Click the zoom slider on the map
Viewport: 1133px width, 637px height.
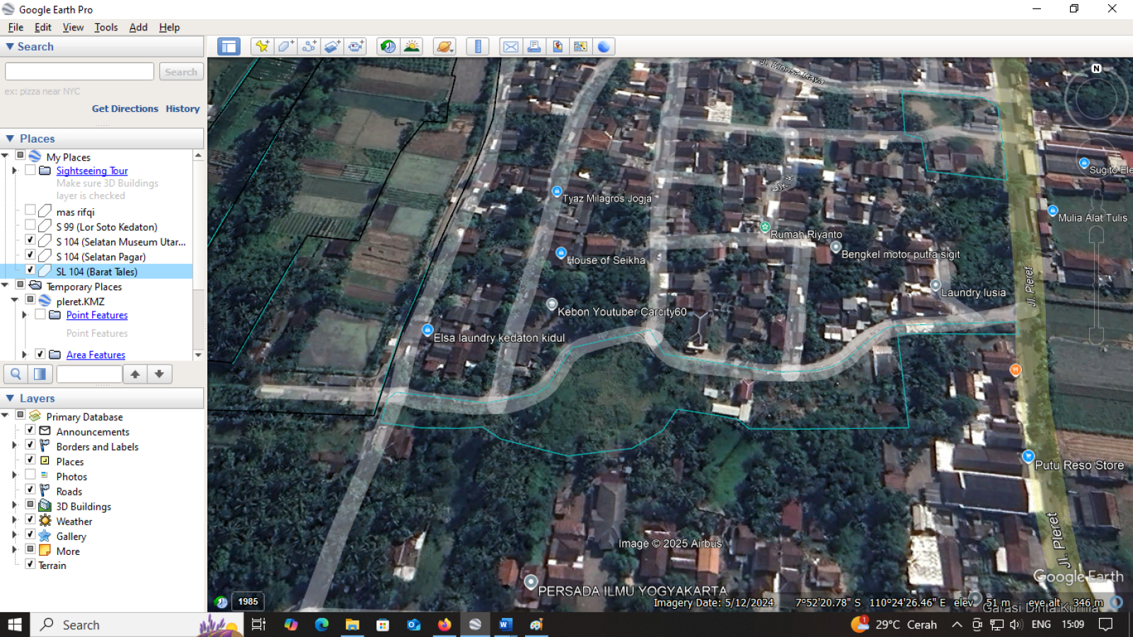pyautogui.click(x=1096, y=285)
